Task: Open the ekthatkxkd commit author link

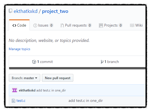Action: [x=27, y=90]
